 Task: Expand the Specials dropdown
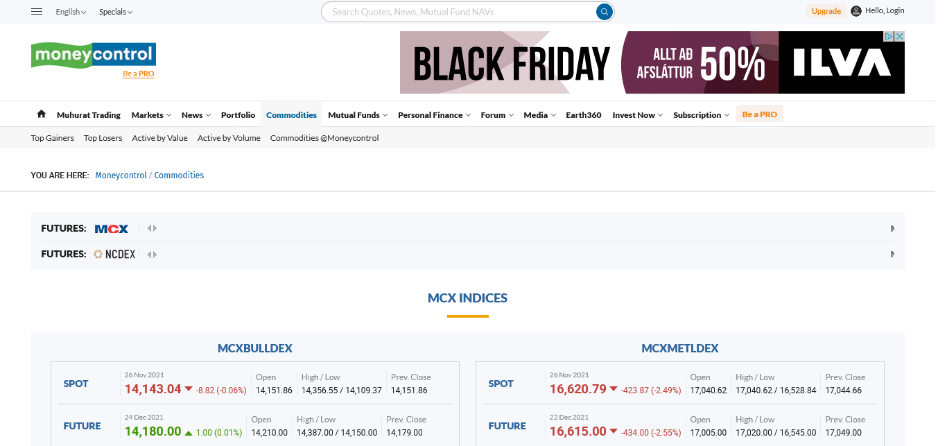[115, 12]
